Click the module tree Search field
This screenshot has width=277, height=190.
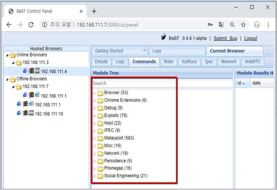coord(162,83)
